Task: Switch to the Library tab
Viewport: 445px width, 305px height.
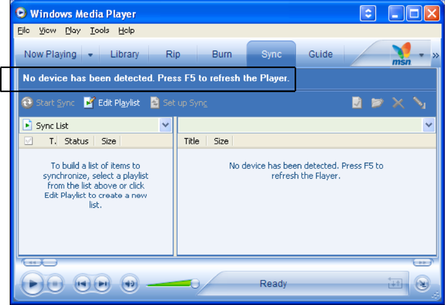Action: [x=125, y=54]
